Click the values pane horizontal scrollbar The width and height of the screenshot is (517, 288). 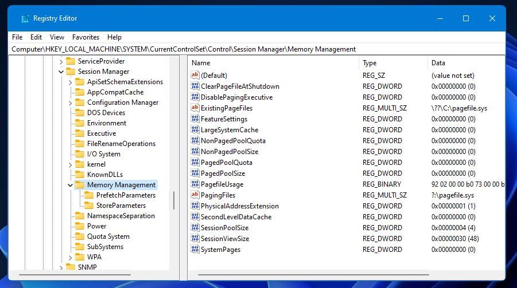coord(313,274)
